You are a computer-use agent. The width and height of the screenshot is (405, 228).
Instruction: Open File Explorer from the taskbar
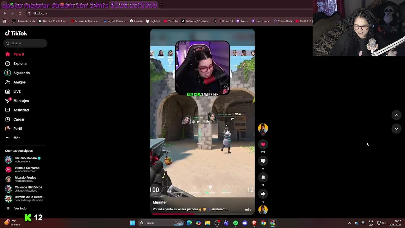coord(208,223)
